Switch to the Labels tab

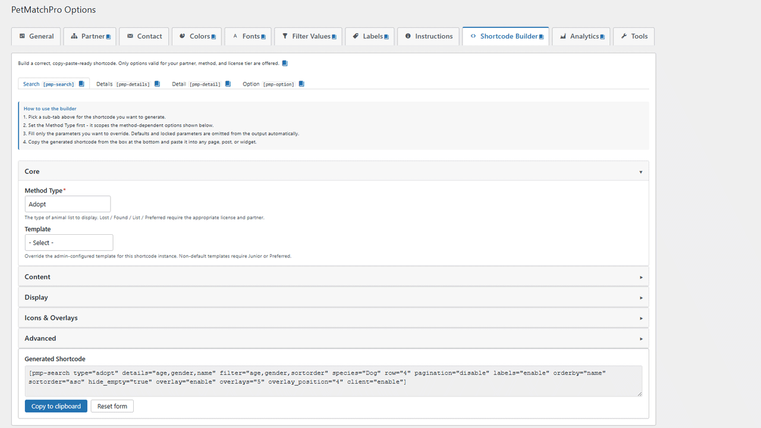click(x=370, y=36)
